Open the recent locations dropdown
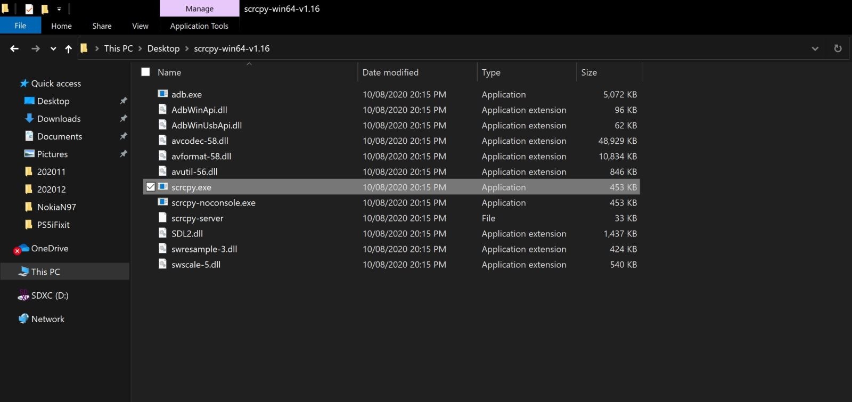 [53, 48]
